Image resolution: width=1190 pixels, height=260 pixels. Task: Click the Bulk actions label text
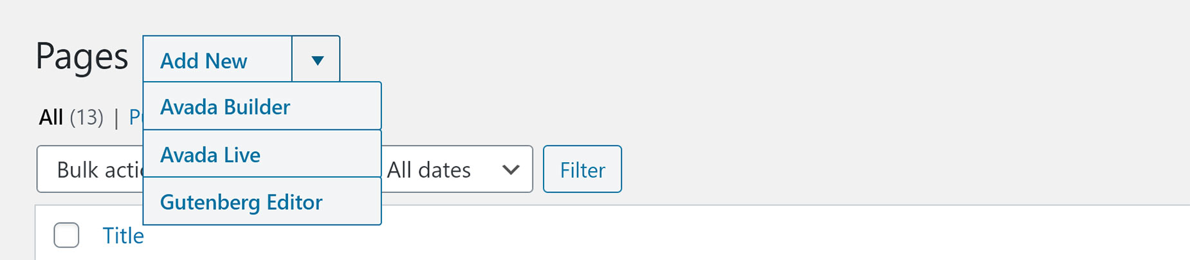tap(100, 170)
